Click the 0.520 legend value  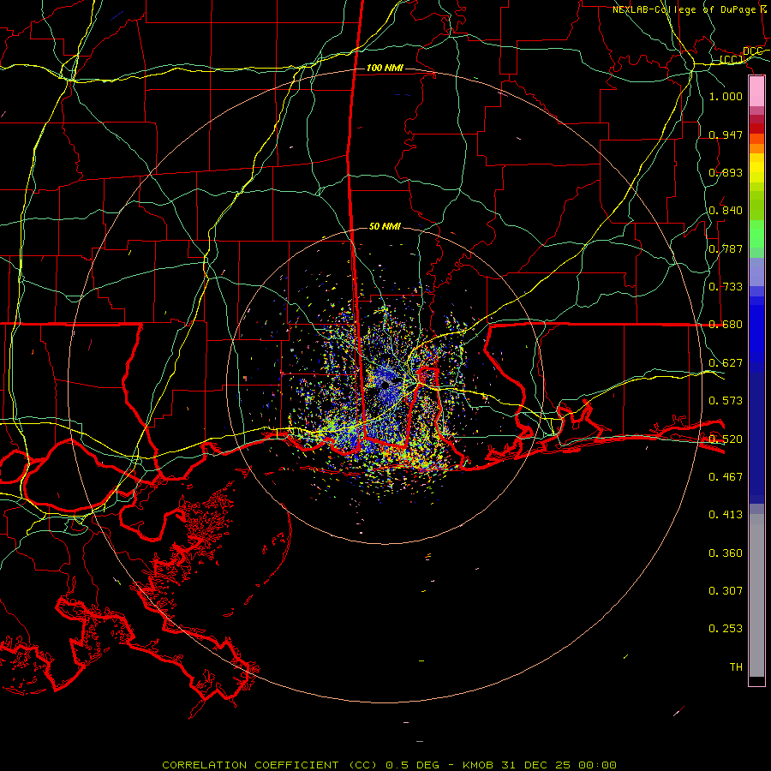pos(726,439)
